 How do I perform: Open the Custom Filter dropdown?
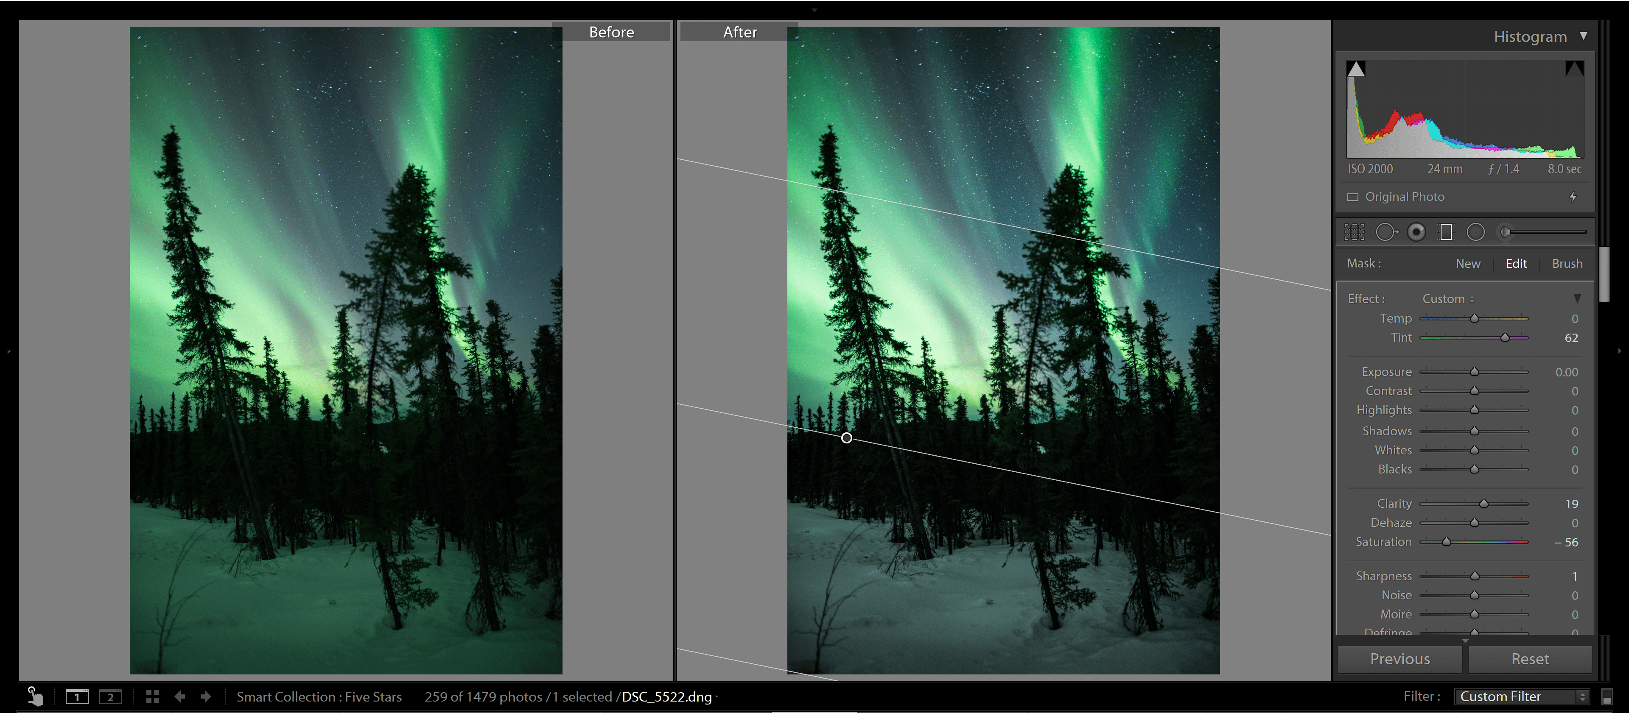pos(1521,696)
